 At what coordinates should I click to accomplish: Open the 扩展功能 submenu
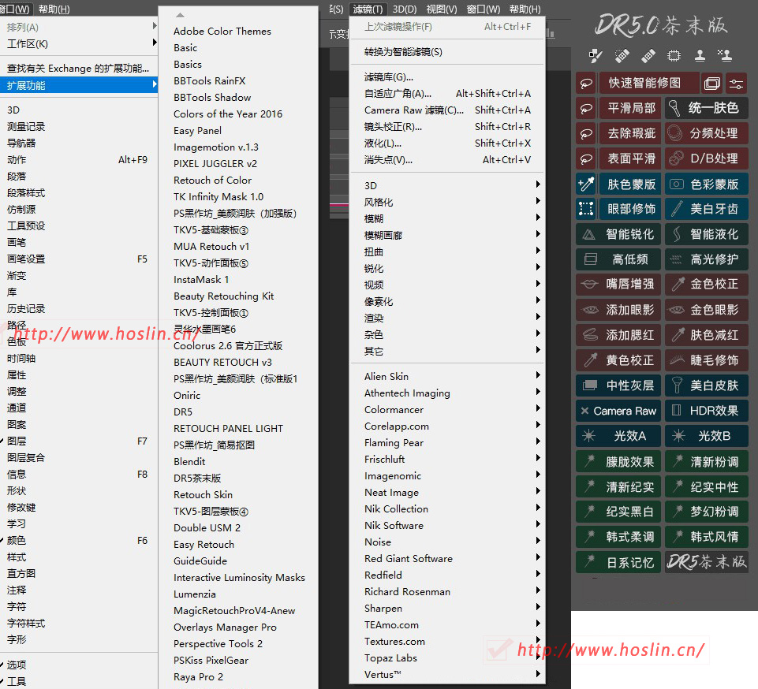click(x=79, y=85)
